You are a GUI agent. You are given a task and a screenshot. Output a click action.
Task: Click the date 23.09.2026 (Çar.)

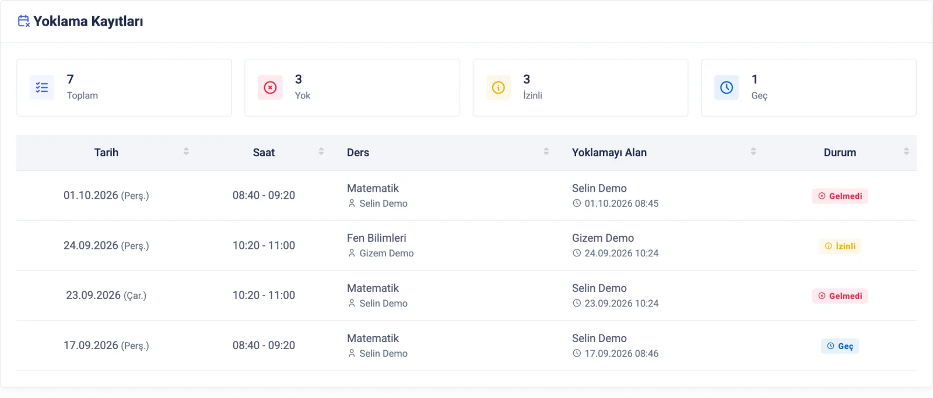click(106, 295)
